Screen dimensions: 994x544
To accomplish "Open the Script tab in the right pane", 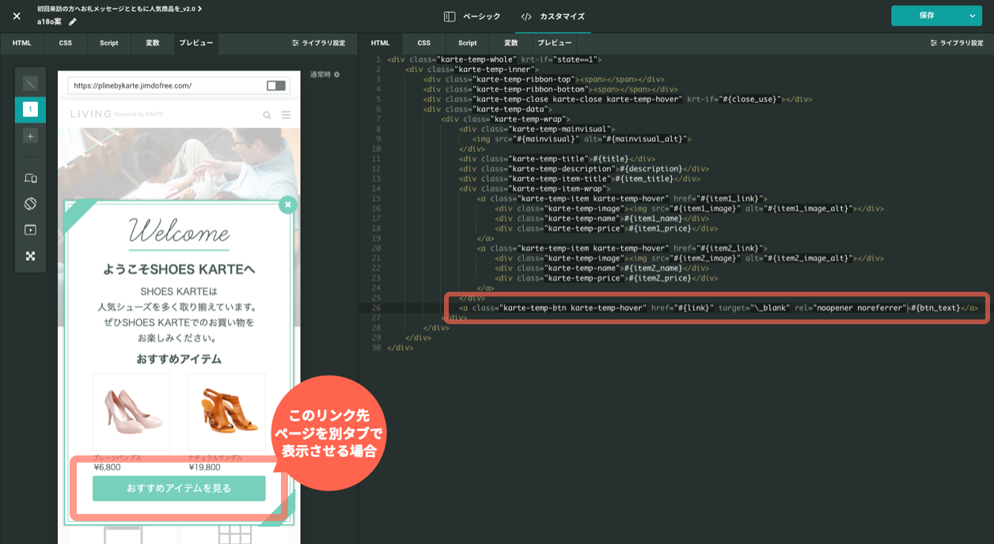I will (467, 43).
